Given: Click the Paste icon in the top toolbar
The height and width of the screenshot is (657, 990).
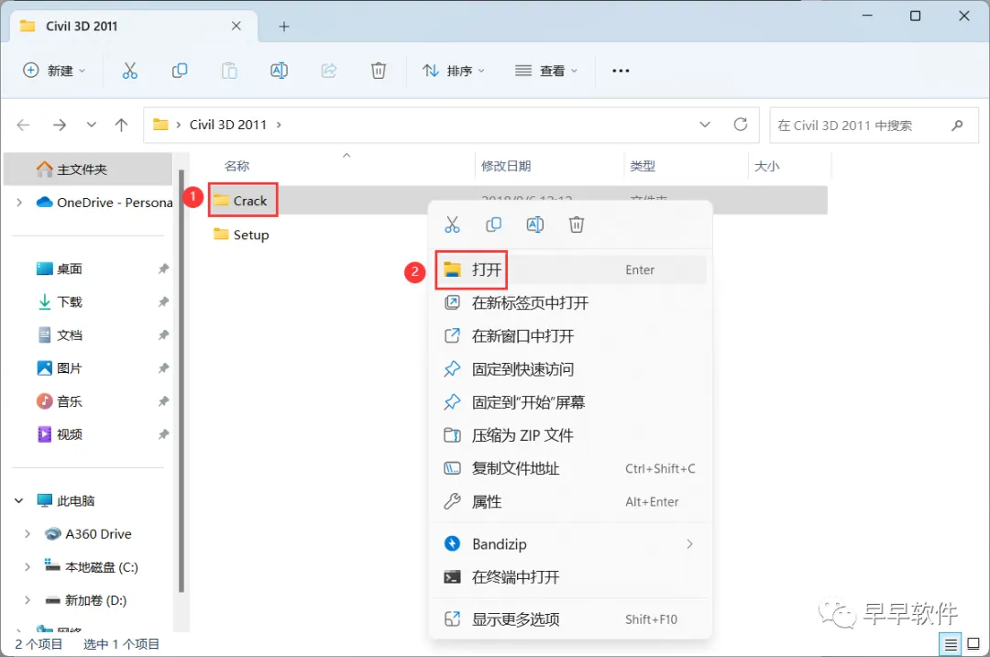Looking at the screenshot, I should [229, 71].
